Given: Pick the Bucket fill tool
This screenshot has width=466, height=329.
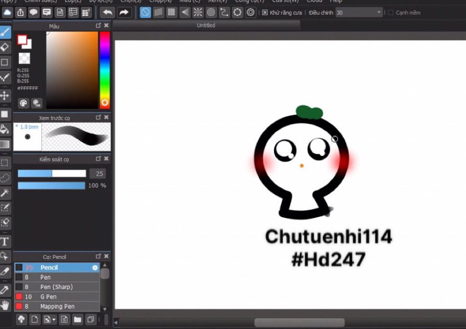Looking at the screenshot, I should [x=5, y=129].
